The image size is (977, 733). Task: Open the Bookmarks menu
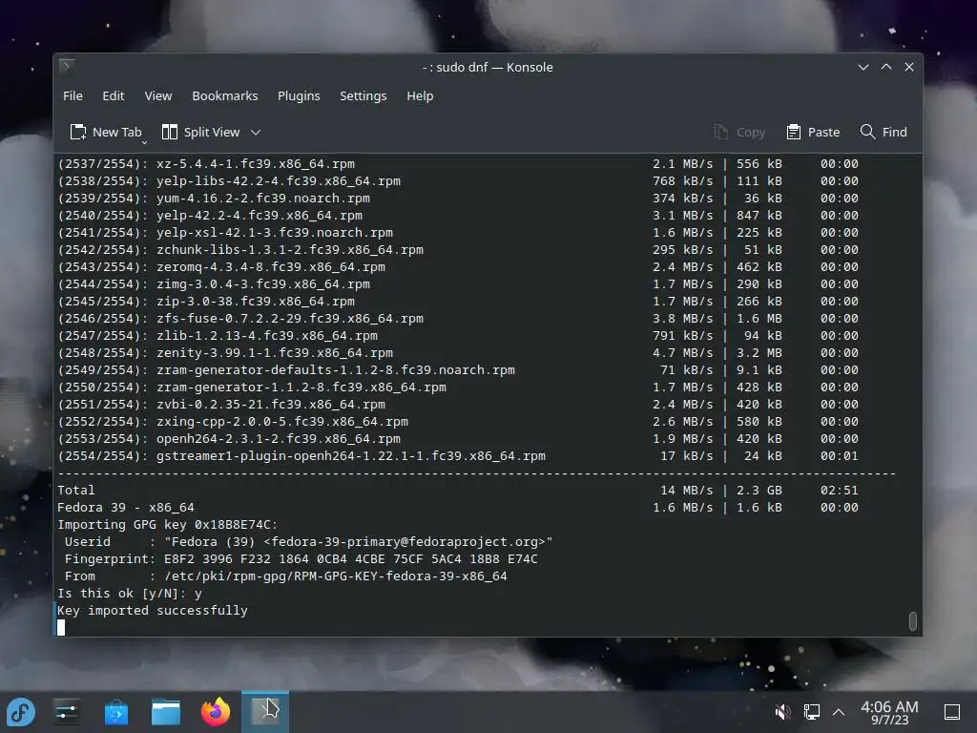pos(224,96)
